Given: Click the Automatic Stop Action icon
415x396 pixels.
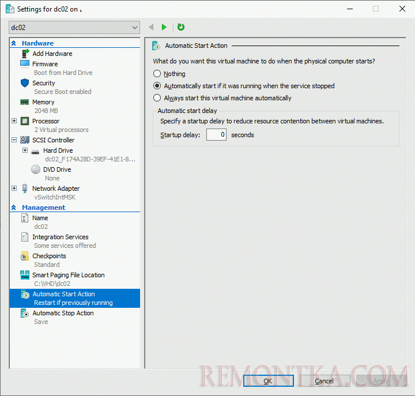Looking at the screenshot, I should pyautogui.click(x=25, y=313).
